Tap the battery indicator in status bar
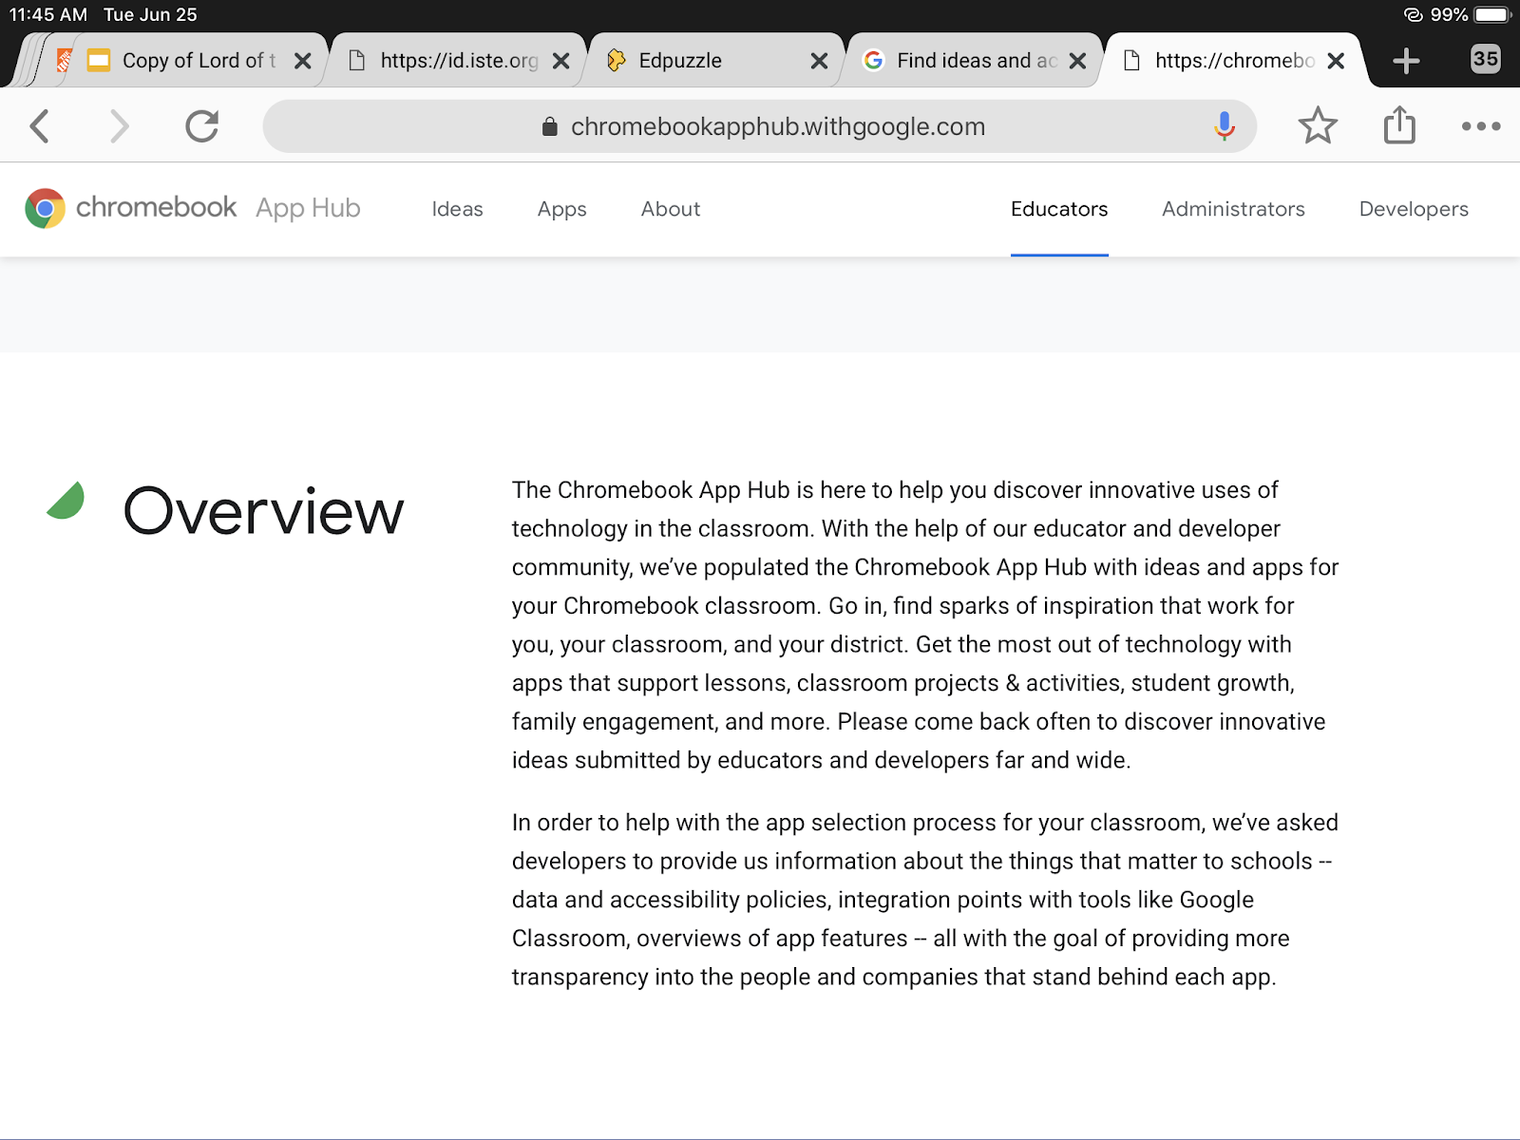Screen dimensions: 1520x1140 [x=1491, y=14]
